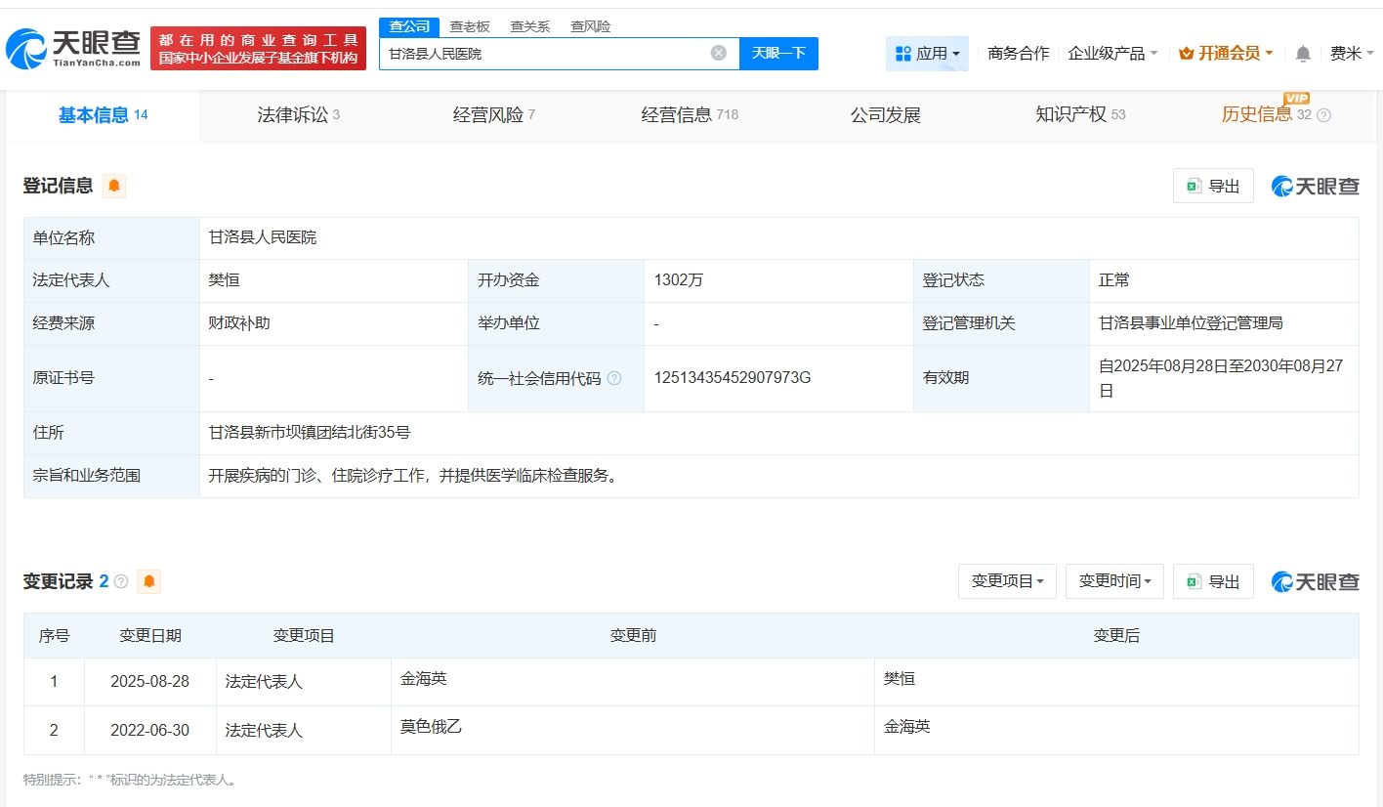Click the question mark icon beside 统一社会信用代码
The image size is (1383, 807).
(614, 378)
